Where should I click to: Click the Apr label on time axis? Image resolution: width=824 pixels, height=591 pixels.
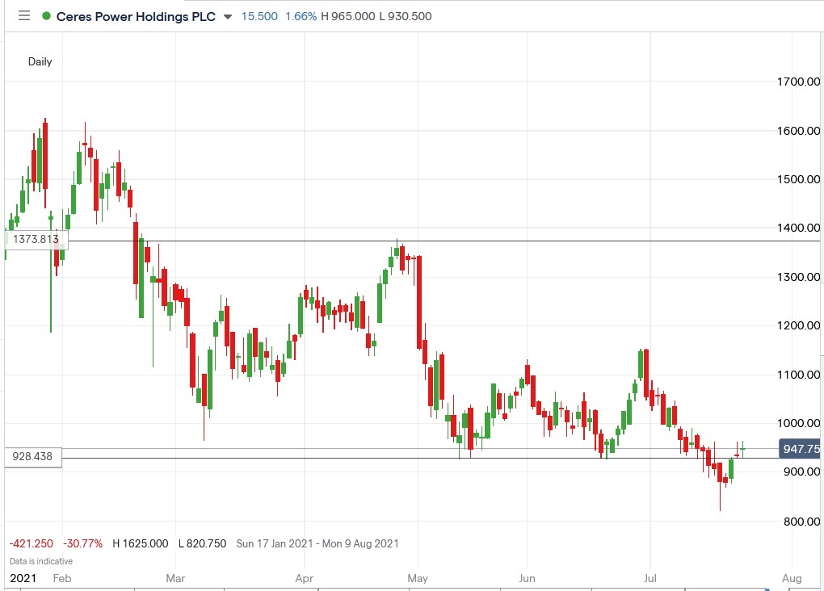(305, 578)
